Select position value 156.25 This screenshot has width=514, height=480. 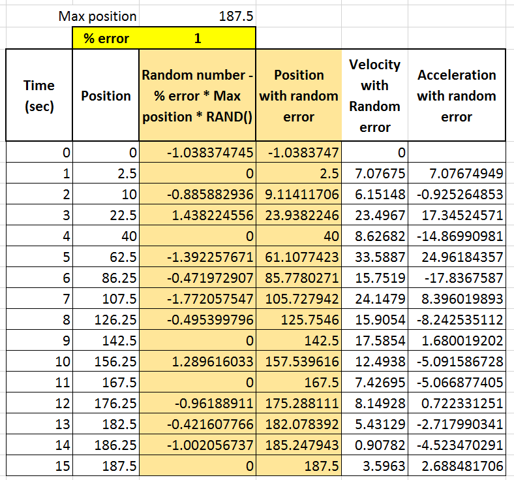(106, 361)
